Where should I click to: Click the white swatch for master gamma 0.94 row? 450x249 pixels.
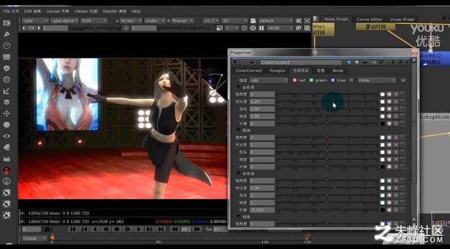coord(382,109)
